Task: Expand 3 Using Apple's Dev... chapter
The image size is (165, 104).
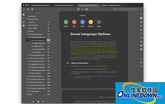Action: (x=29, y=55)
